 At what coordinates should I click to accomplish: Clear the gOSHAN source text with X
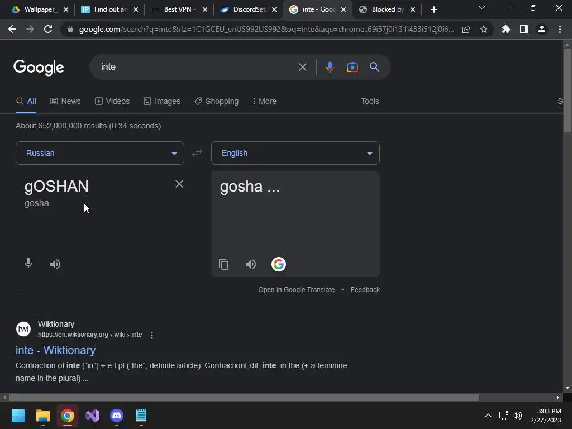(x=179, y=184)
